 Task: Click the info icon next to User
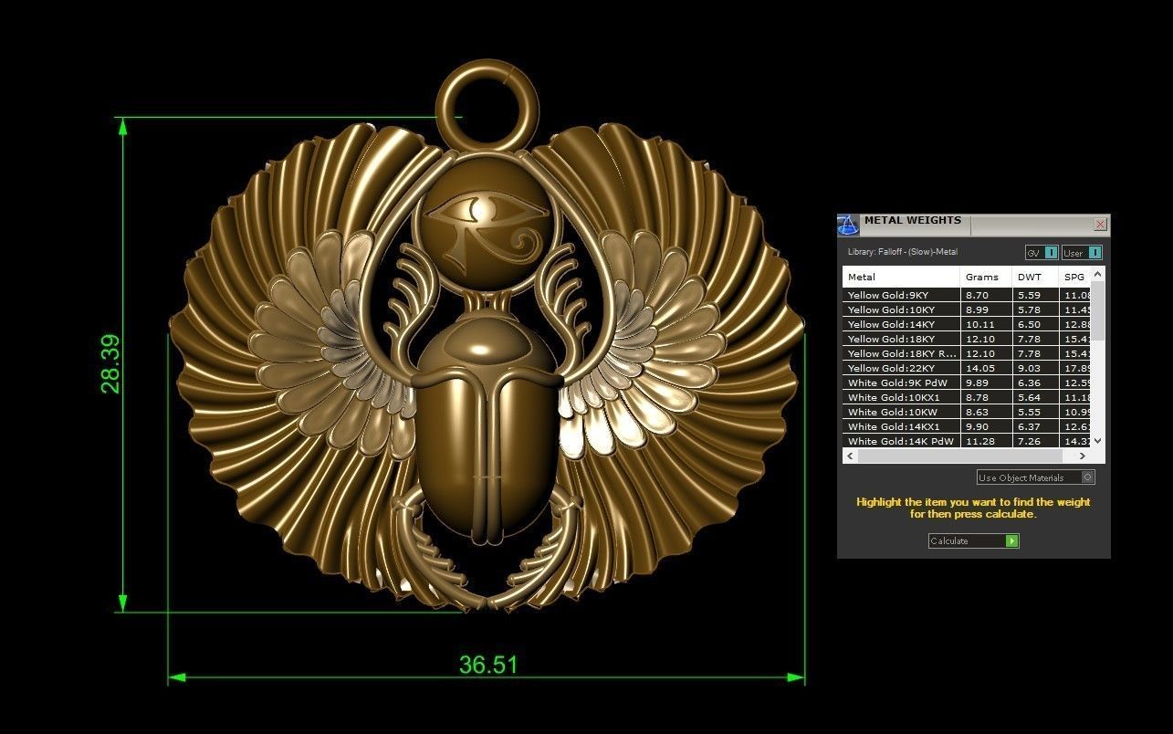click(1093, 253)
